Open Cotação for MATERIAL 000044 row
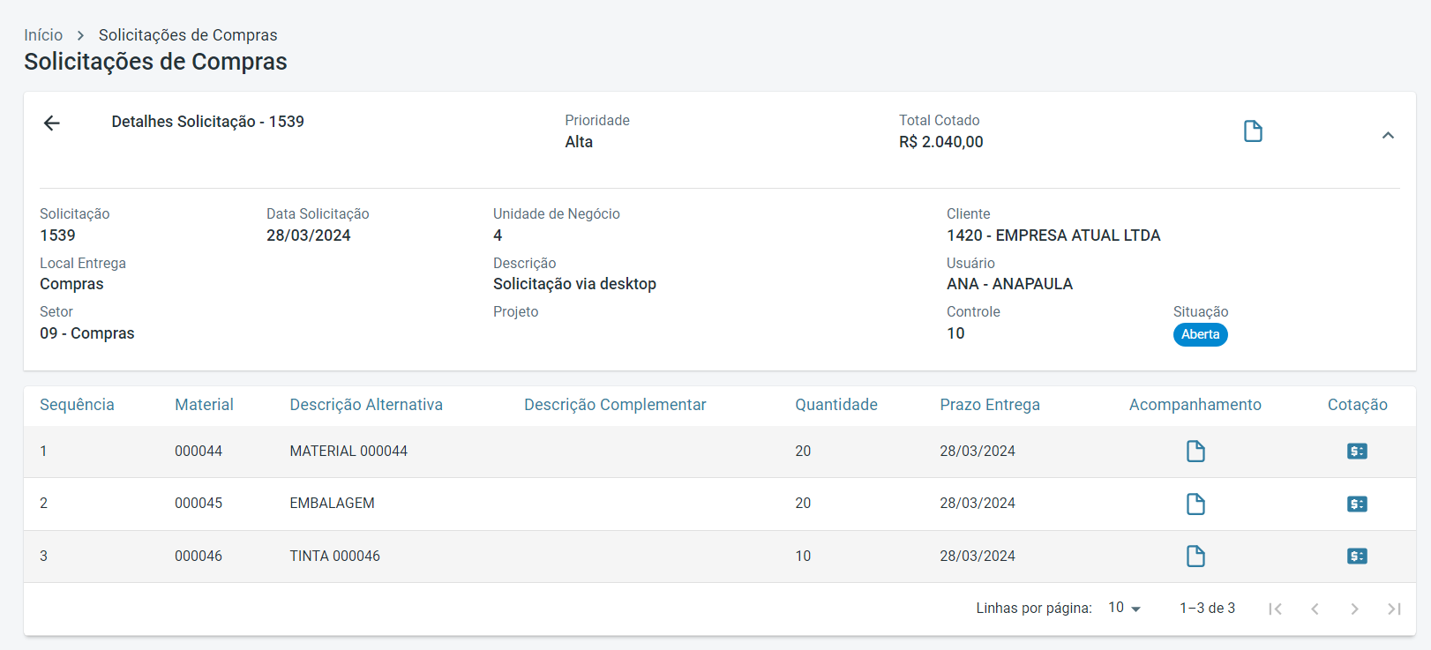Viewport: 1431px width, 650px height. 1357,452
